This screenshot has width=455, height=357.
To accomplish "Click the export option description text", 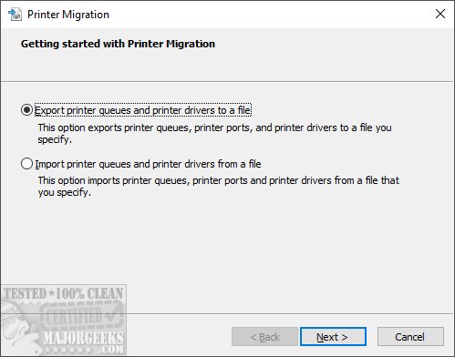I will (214, 134).
